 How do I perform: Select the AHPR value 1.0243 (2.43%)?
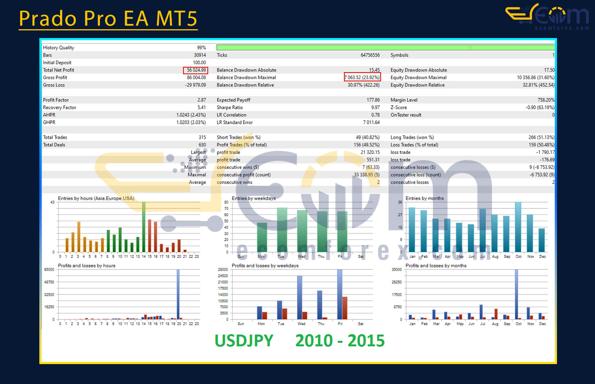(x=191, y=115)
